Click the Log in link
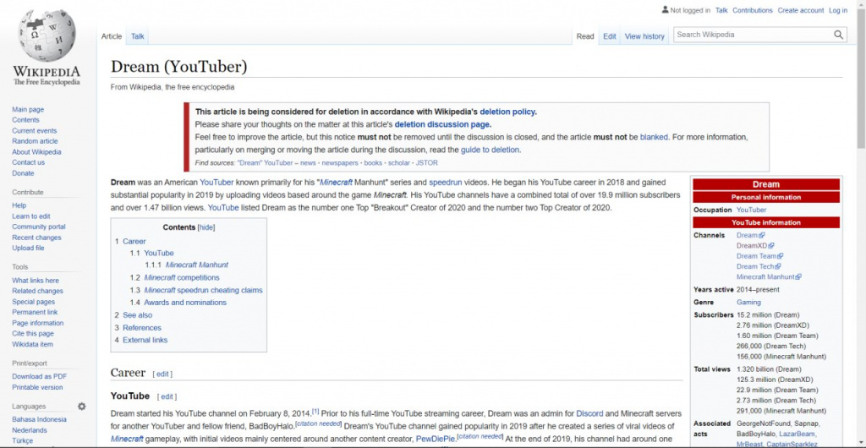This screenshot has width=866, height=448. [838, 10]
